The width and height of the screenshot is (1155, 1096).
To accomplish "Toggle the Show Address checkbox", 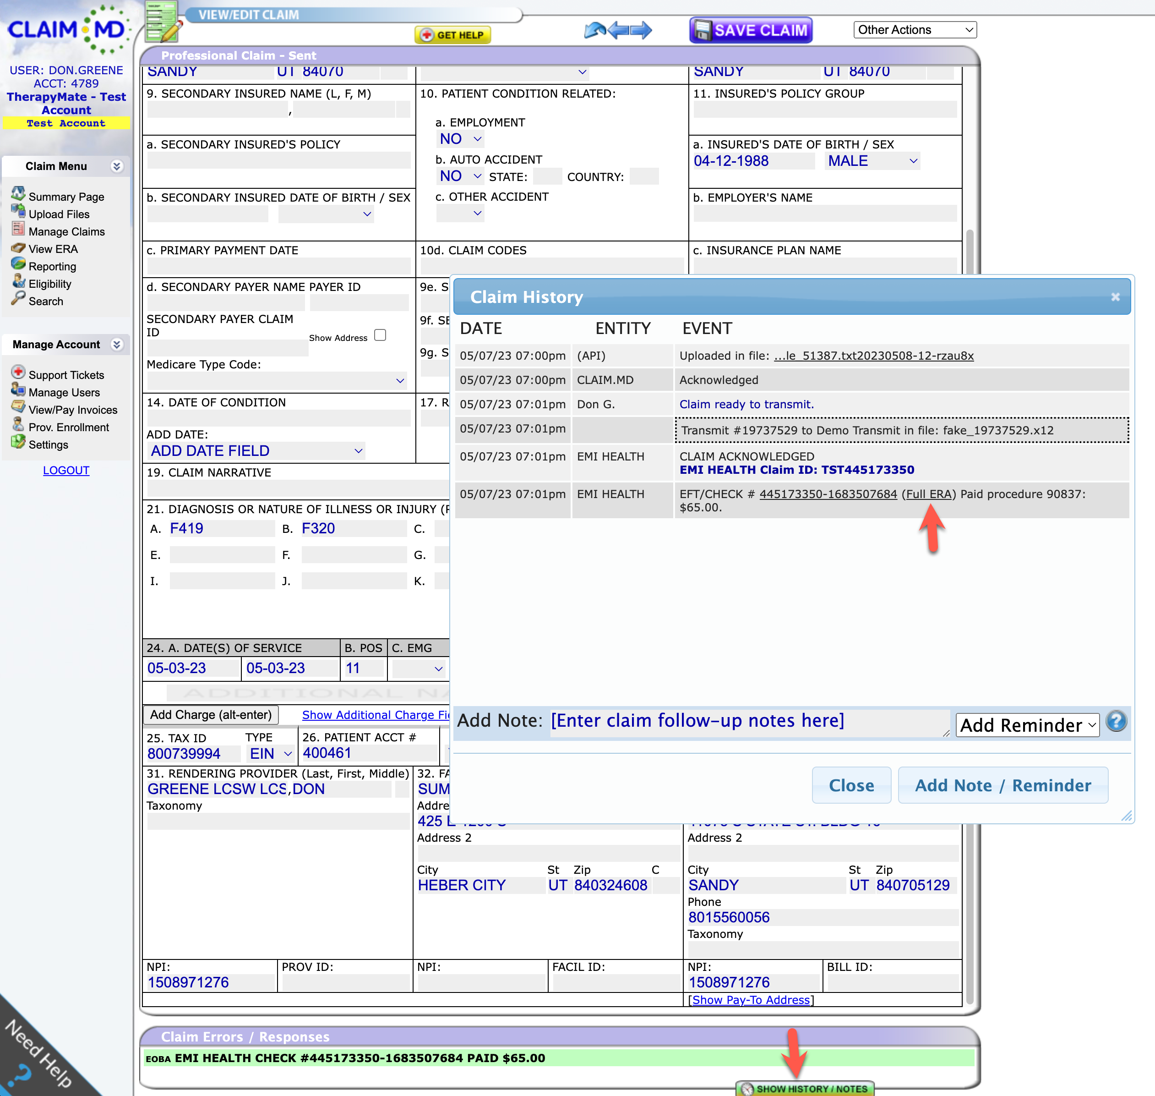I will point(380,335).
